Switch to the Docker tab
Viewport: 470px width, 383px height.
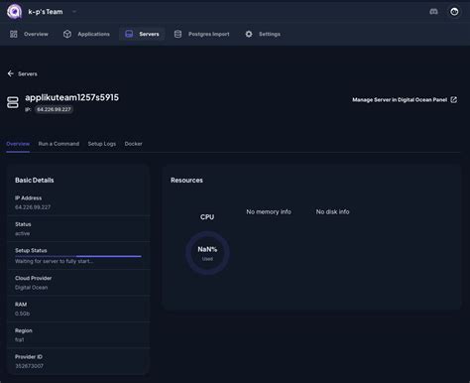click(x=134, y=144)
